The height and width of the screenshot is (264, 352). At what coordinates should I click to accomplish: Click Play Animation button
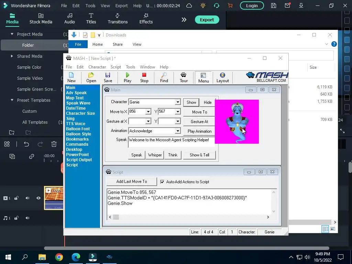point(200,131)
